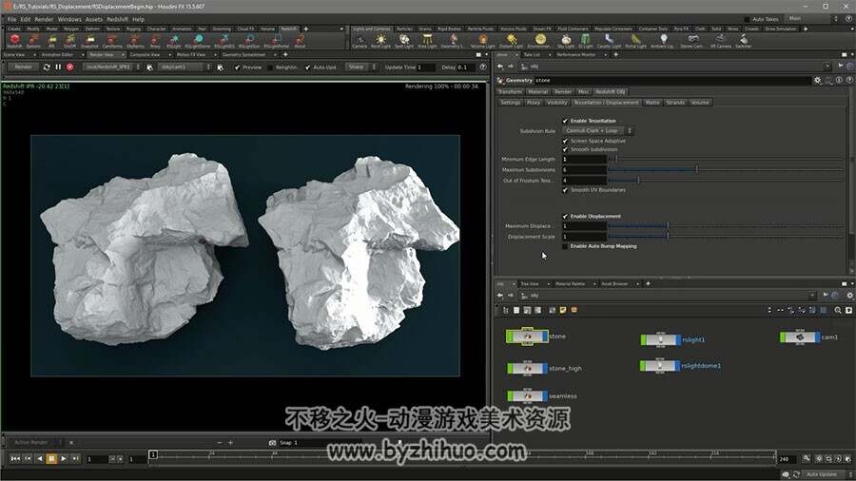The image size is (856, 481).
Task: Add a Volume Light from the shelf
Action: pos(482,40)
